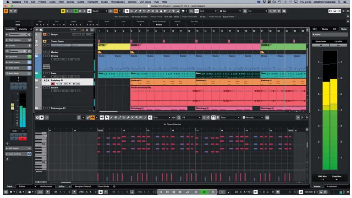Toggle the yellow global Mute M button
Viewport: 352px width, 198px height.
63,11
